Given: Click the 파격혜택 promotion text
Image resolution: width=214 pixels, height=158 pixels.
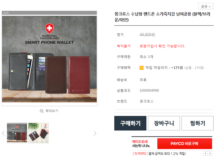Looking at the screenshot, I should [x=140, y=154].
